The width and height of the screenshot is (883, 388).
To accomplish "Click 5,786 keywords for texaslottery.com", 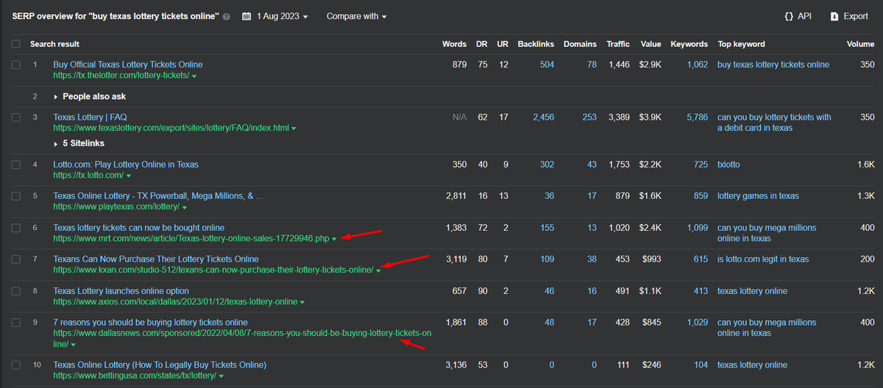I will [x=697, y=117].
